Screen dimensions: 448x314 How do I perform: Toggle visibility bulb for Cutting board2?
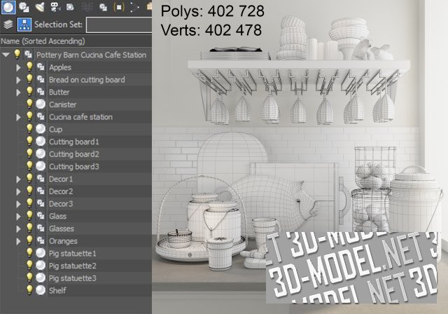[29, 154]
